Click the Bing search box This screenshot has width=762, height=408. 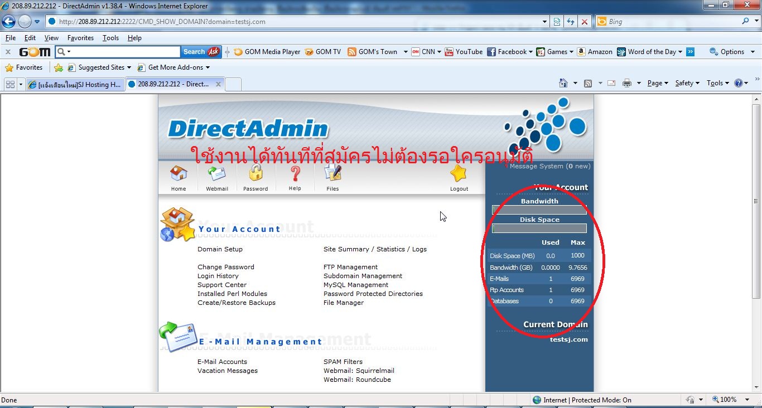(668, 21)
